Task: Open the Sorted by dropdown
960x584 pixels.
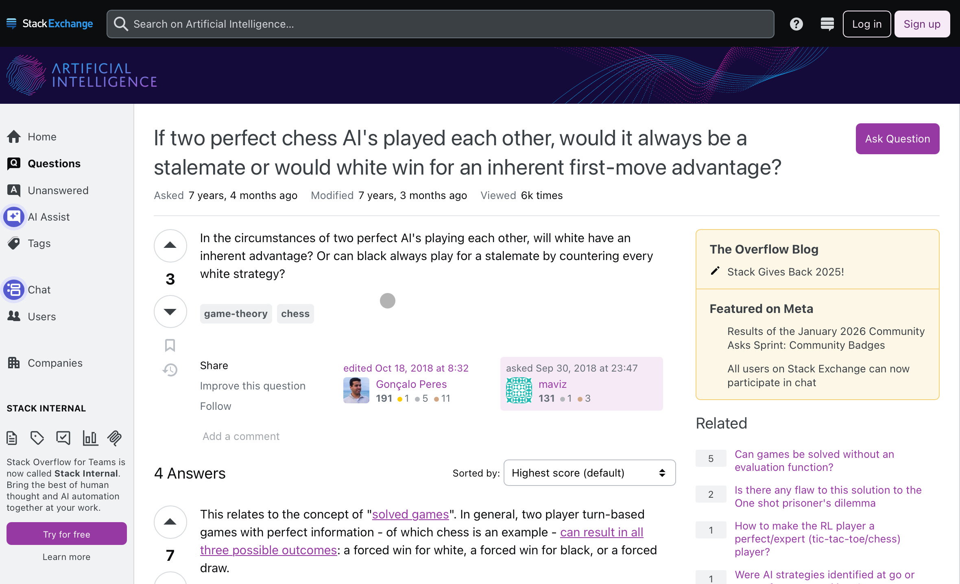Action: coord(589,473)
